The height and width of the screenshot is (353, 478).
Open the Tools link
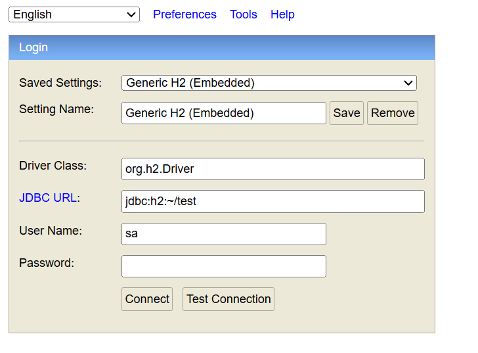[x=243, y=14]
